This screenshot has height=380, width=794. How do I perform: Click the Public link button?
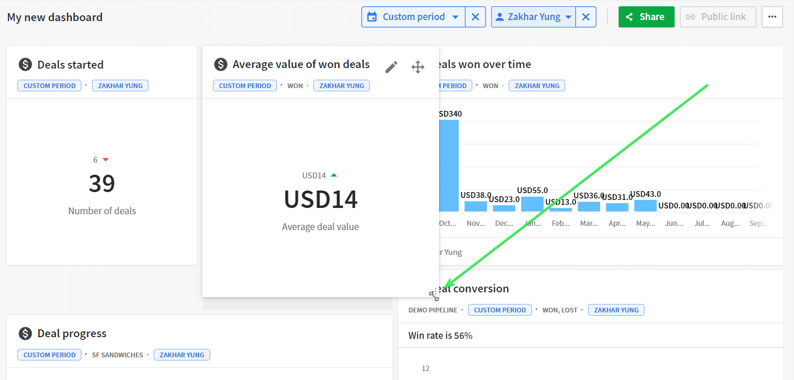pyautogui.click(x=718, y=17)
